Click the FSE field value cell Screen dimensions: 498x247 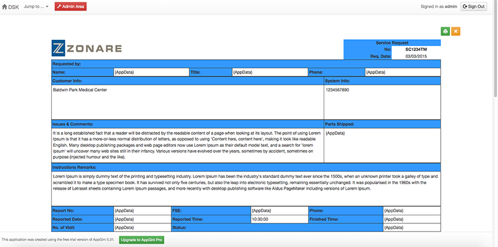(x=280, y=210)
